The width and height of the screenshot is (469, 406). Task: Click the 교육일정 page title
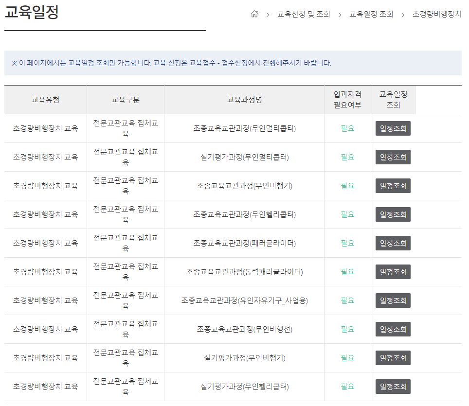[x=32, y=12]
